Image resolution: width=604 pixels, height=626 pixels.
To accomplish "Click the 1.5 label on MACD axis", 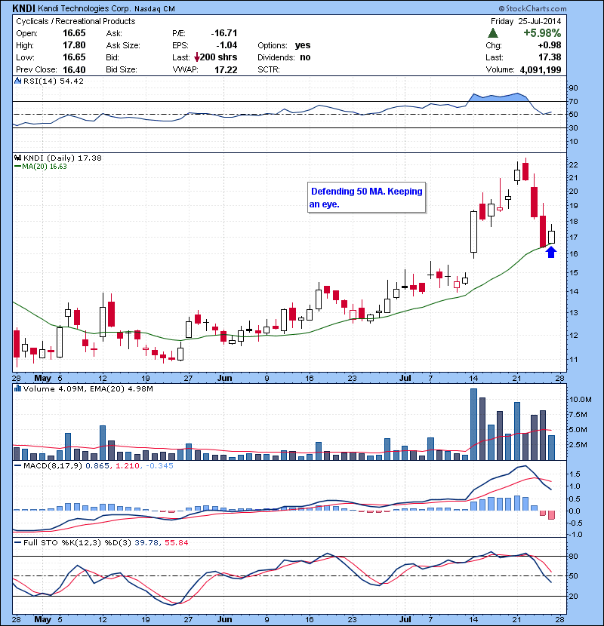I will click(575, 474).
